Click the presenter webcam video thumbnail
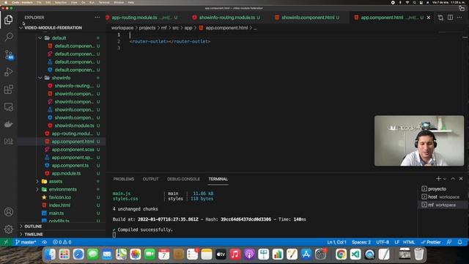The height and width of the screenshot is (264, 469). coord(419,141)
